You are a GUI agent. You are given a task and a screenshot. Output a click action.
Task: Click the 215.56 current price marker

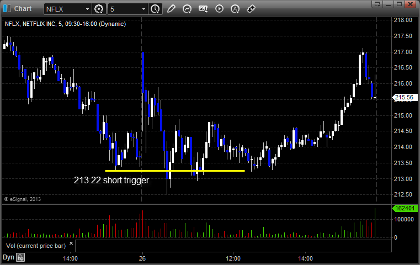coord(405,97)
